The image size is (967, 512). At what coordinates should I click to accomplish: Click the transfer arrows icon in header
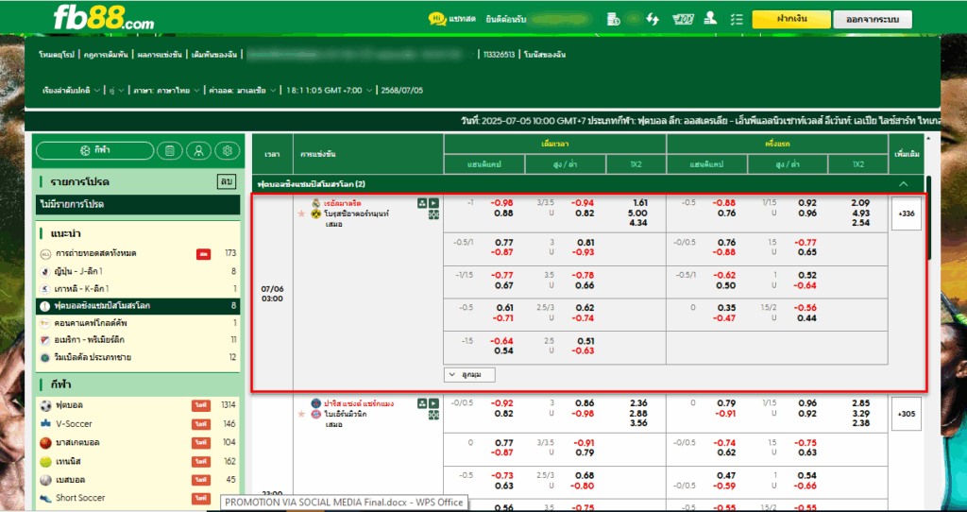pyautogui.click(x=653, y=19)
